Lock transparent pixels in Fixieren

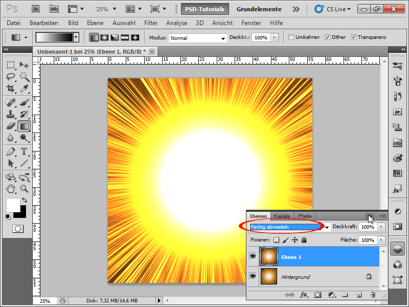pos(276,239)
